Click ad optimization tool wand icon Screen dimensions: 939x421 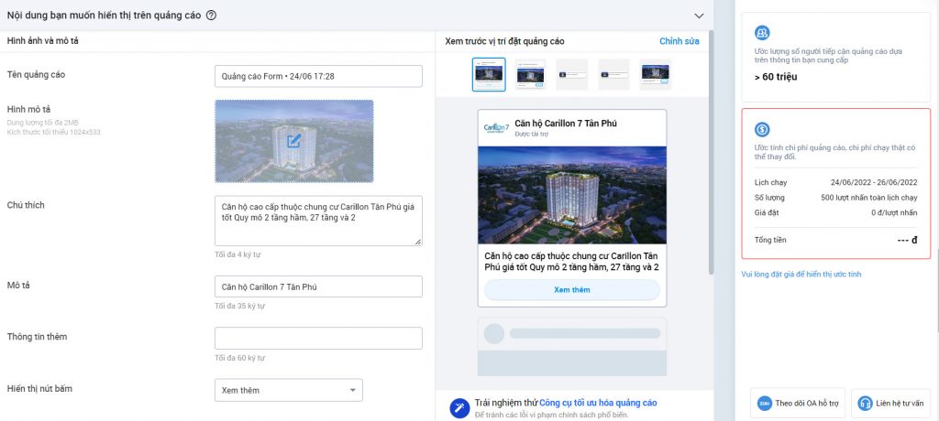459,408
